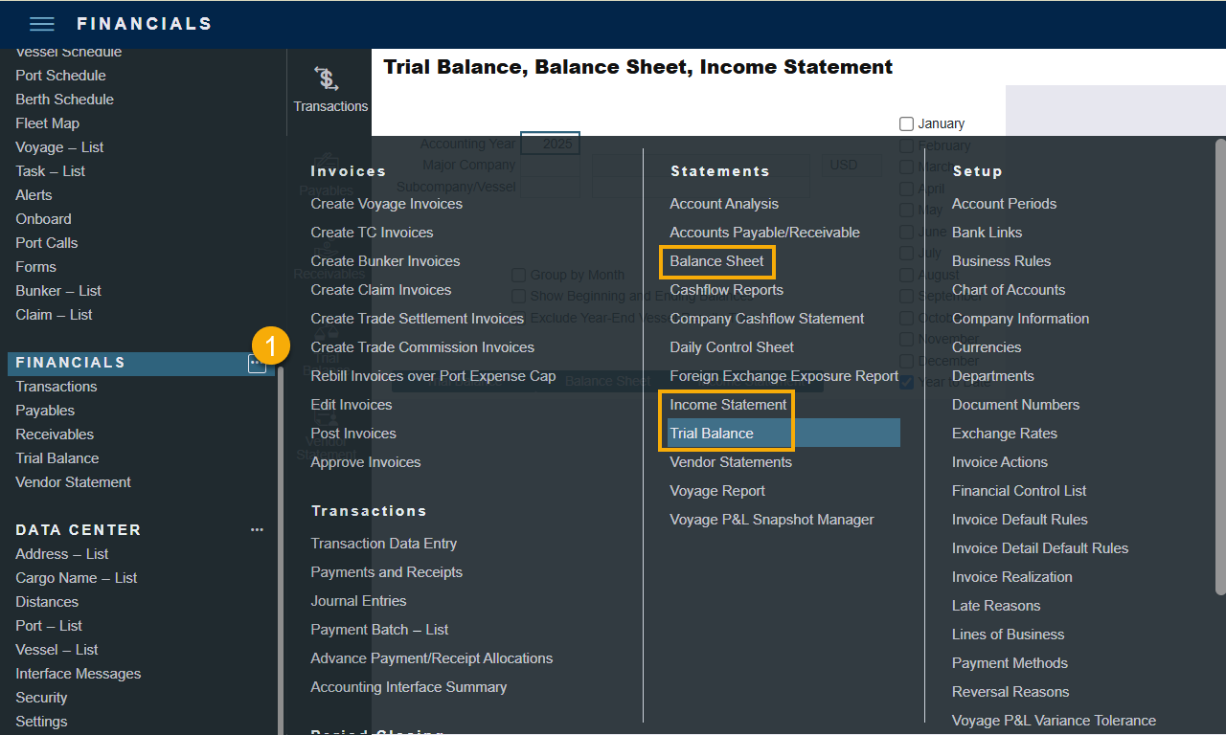Viewport: 1226px width, 735px height.
Task: Select Payables in the sidebar
Action: click(x=45, y=411)
